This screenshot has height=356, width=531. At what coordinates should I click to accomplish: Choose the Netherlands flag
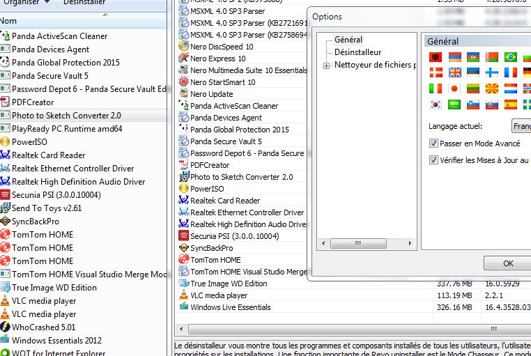click(x=510, y=88)
